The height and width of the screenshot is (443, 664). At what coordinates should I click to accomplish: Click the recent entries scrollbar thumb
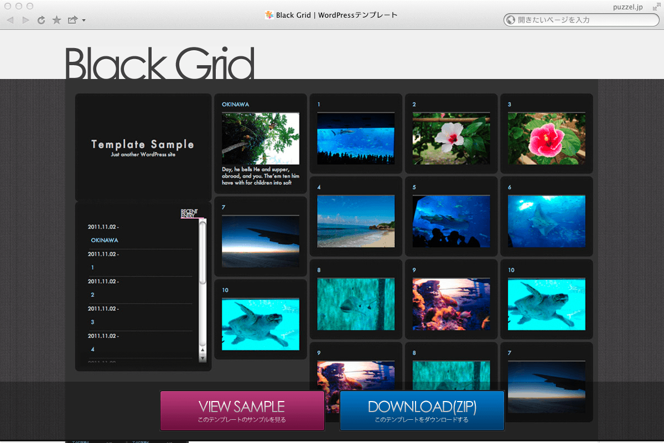(203, 251)
